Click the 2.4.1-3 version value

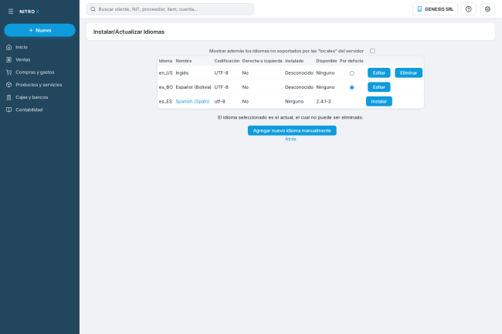[324, 101]
